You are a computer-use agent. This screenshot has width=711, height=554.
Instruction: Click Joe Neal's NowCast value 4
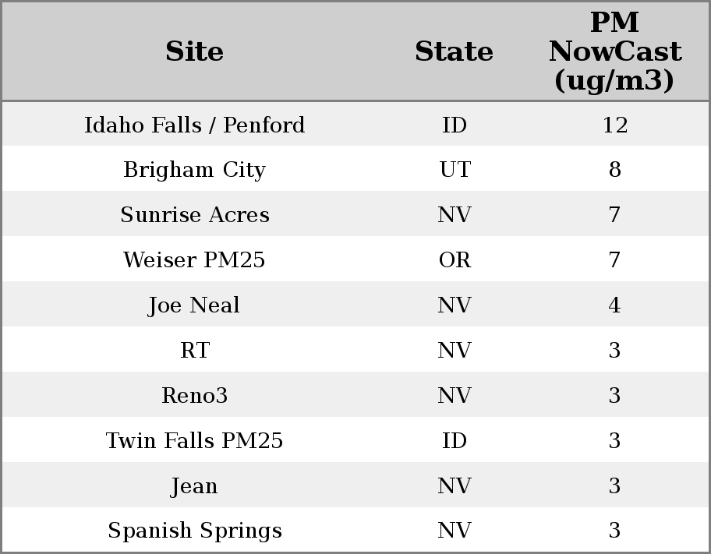pyautogui.click(x=614, y=305)
